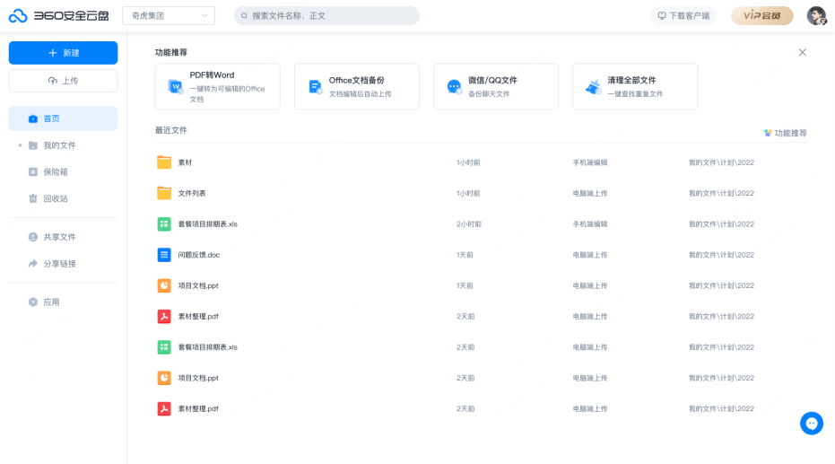Open 回收站 recycle bin
Screen dimensions: 835x464
tap(56, 198)
